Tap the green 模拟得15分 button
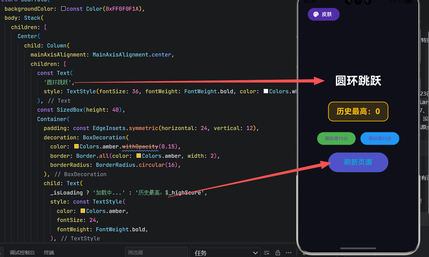Screen dimensions: 429x257 336,138
